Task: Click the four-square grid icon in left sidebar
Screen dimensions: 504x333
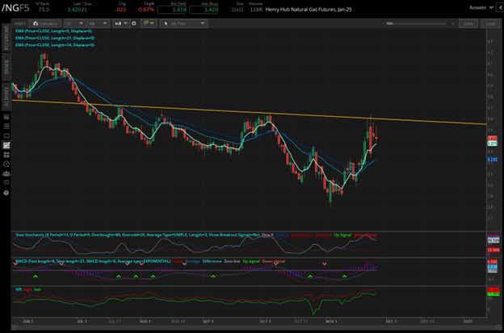Action: (x=6, y=155)
